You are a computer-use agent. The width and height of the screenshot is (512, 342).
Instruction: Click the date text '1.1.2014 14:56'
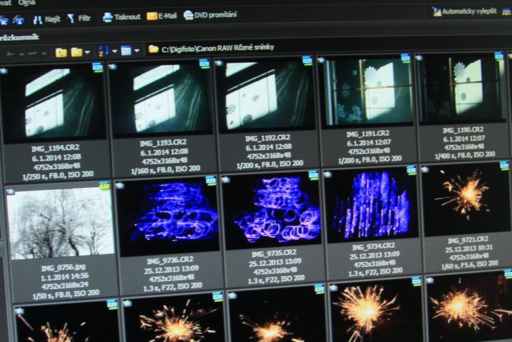(64, 277)
